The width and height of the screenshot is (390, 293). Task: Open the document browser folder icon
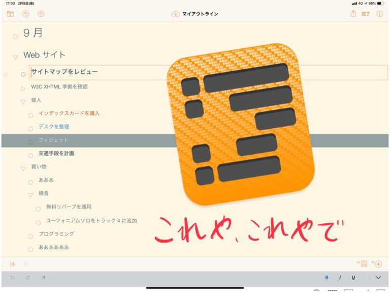(10, 14)
